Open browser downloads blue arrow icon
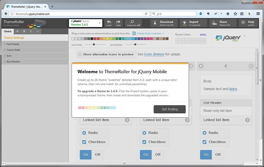 (x=201, y=14)
